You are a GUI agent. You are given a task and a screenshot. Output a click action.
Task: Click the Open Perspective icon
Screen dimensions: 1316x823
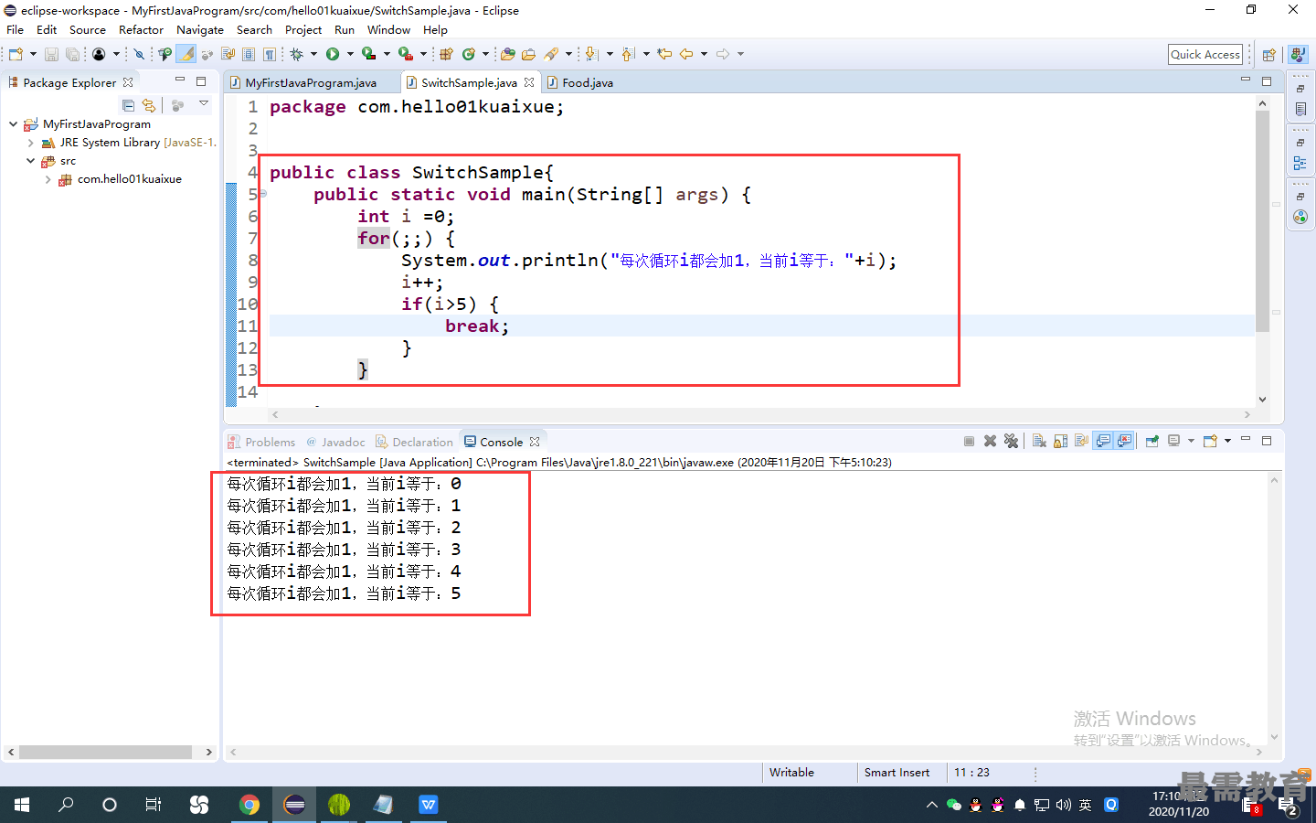(1268, 55)
